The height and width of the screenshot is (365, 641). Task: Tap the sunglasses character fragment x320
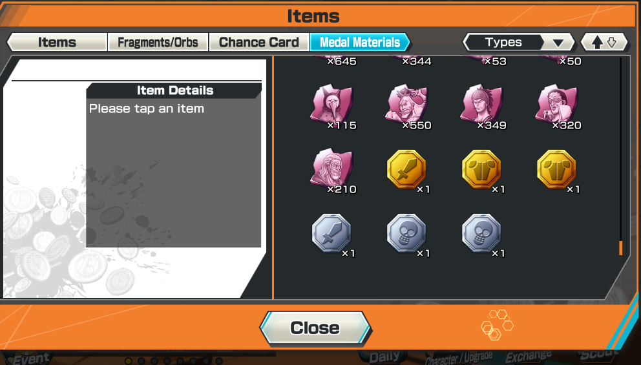[x=557, y=105]
